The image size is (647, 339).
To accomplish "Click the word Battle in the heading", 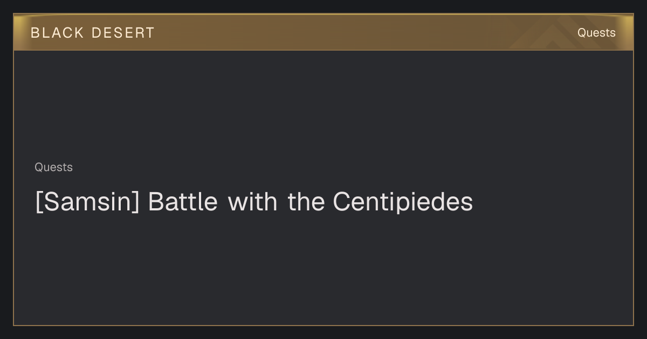I will [183, 202].
